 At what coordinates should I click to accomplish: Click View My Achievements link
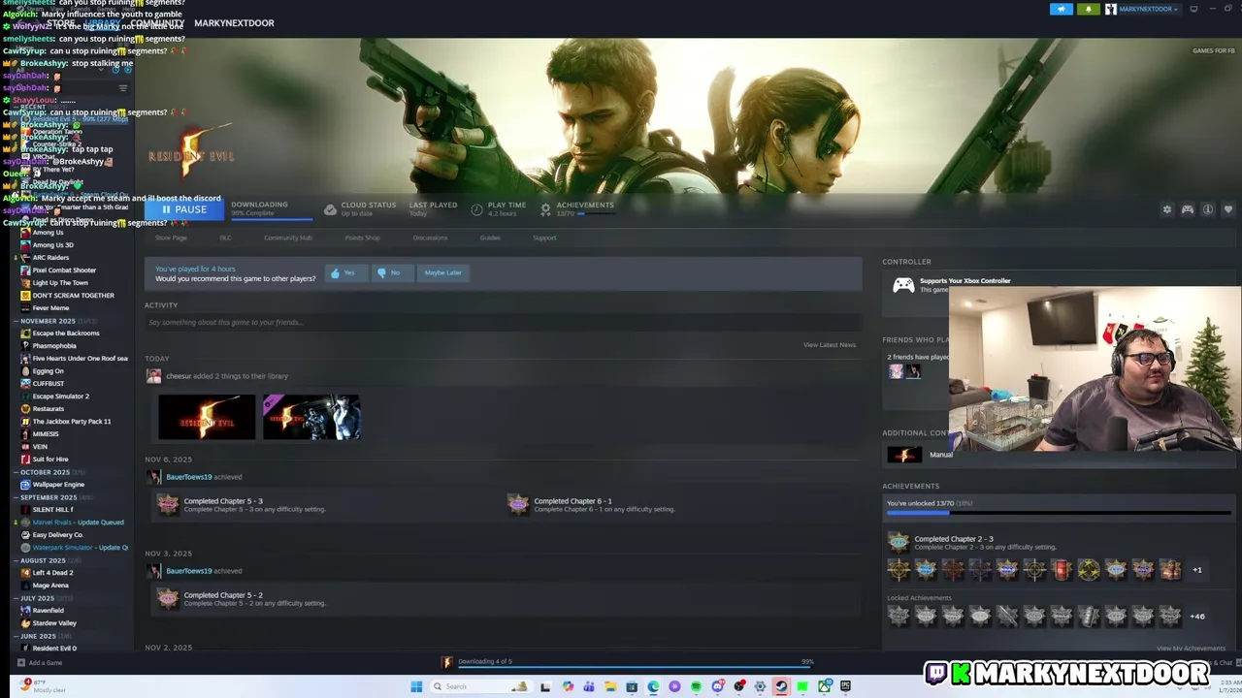pyautogui.click(x=1191, y=649)
